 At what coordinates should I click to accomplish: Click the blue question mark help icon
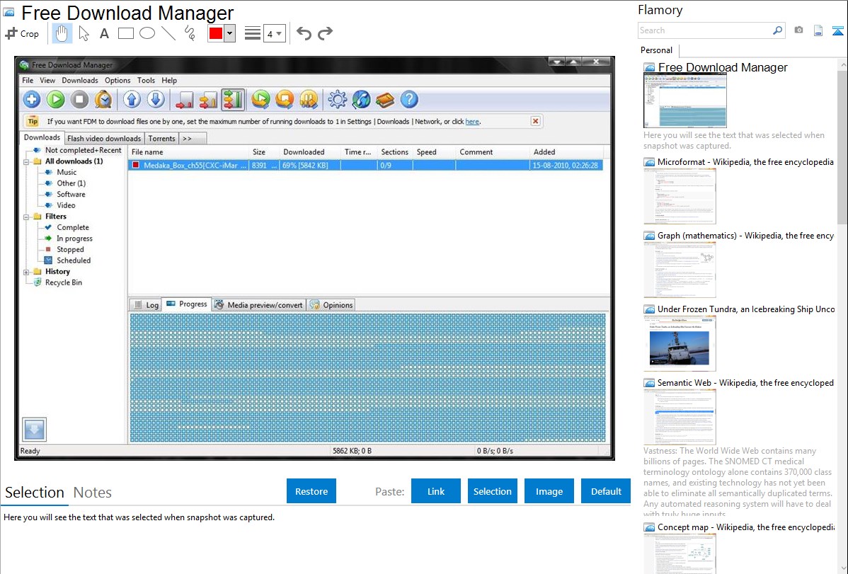point(409,100)
